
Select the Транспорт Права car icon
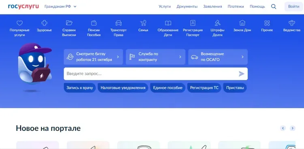tap(118, 23)
